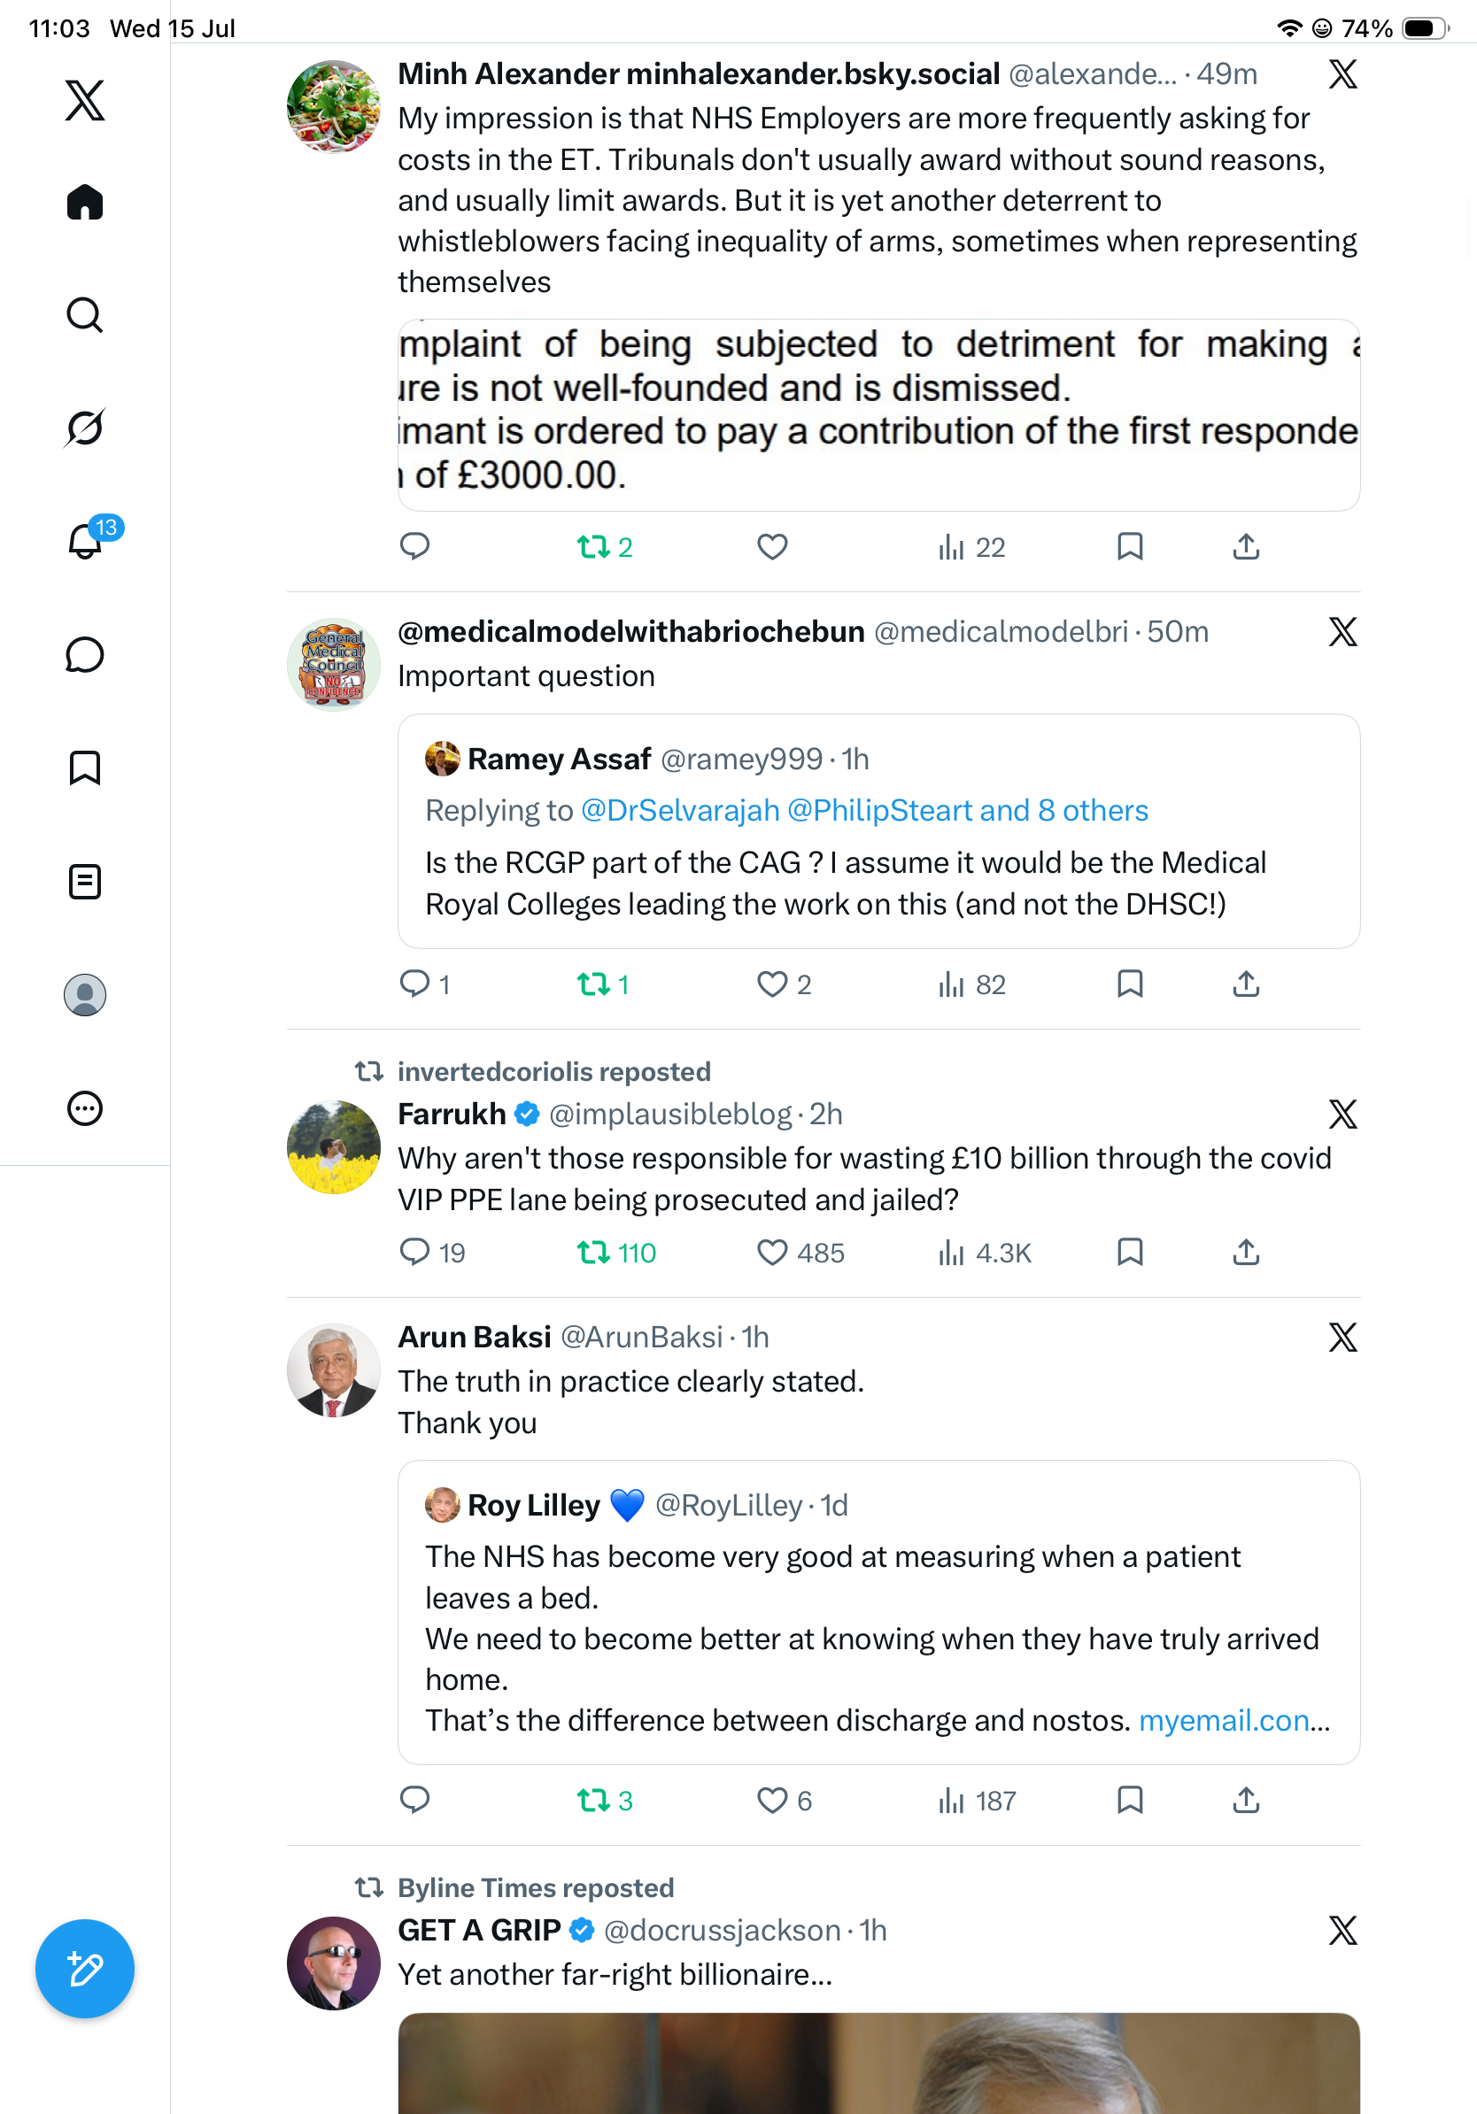The width and height of the screenshot is (1477, 2114).
Task: Open Lists icon in sidebar
Action: pos(85,881)
